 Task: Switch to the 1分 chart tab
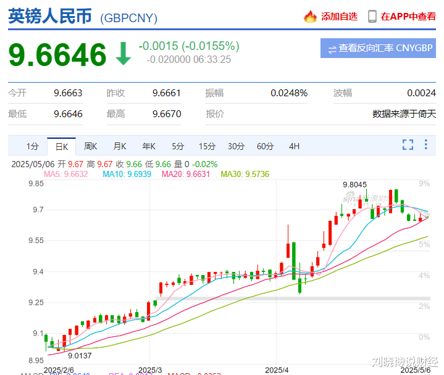pyautogui.click(x=32, y=146)
